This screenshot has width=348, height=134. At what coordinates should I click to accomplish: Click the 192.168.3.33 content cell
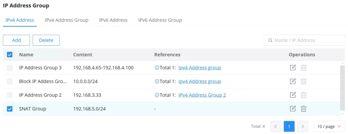click(87, 95)
